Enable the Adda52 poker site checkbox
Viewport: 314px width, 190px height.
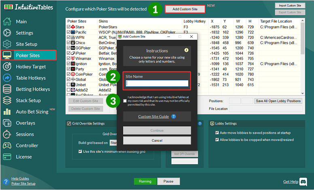(x=68, y=90)
